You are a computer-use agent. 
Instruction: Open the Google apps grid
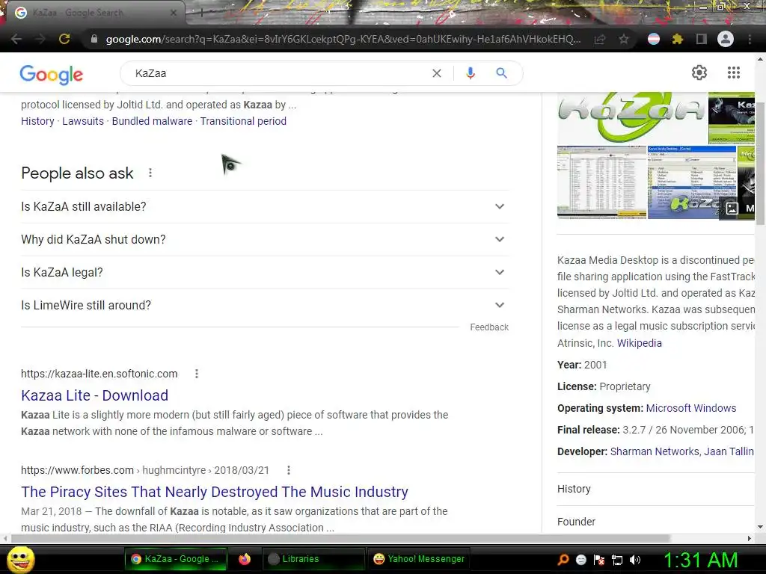tap(734, 72)
